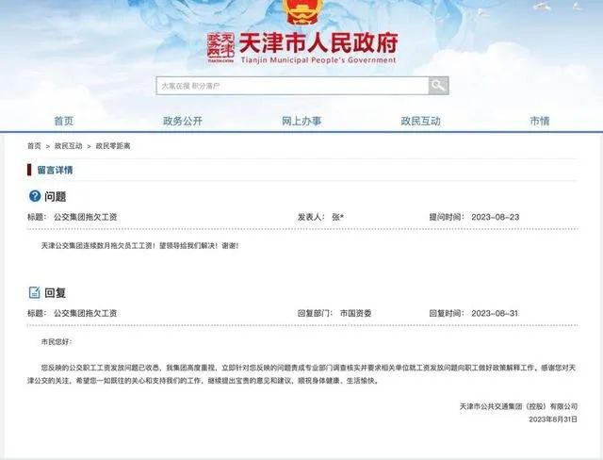This screenshot has height=460, width=603.
Task: Go to 首页 in the breadcrumb
Action: (34, 146)
